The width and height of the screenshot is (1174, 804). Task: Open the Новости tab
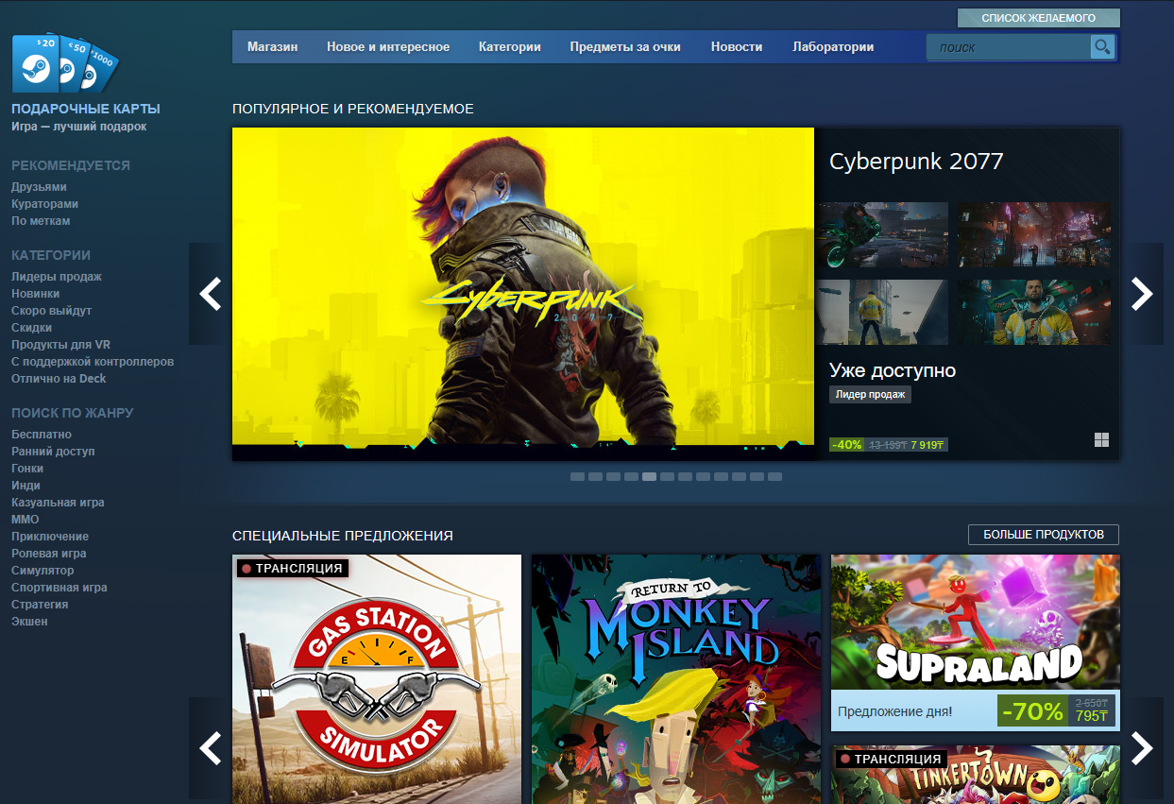(737, 47)
